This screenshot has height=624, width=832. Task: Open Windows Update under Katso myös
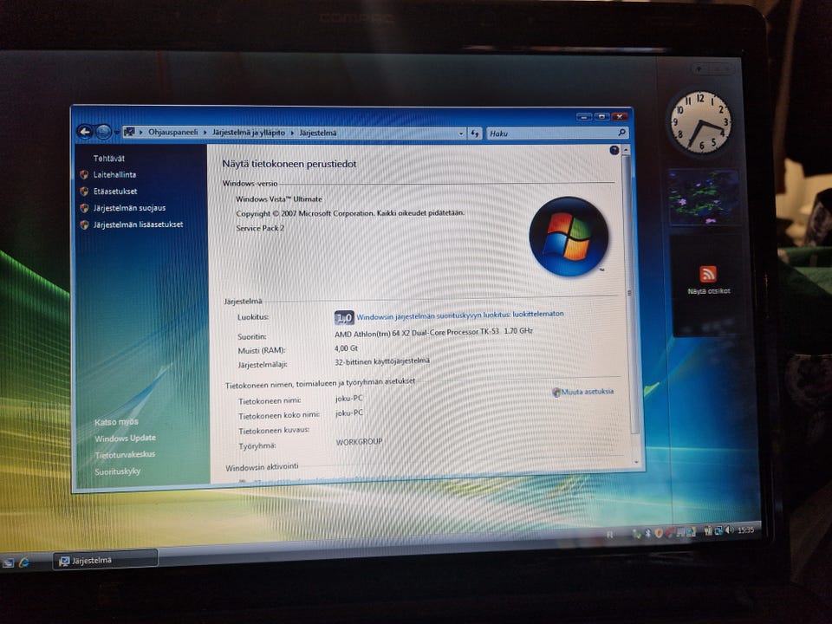click(125, 439)
